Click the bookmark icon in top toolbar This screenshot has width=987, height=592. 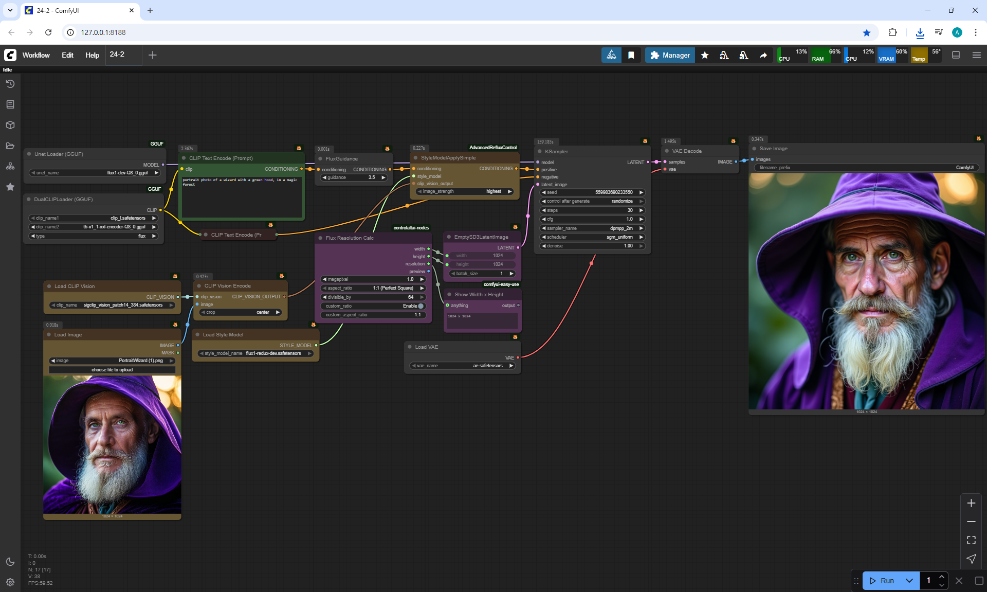pos(631,55)
